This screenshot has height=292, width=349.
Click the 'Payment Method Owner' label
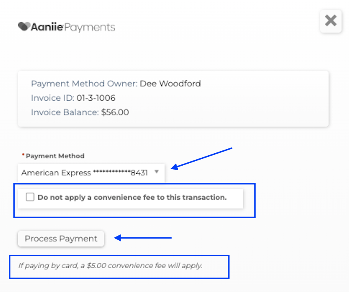pos(84,84)
